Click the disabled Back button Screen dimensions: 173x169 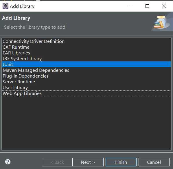pos(57,162)
